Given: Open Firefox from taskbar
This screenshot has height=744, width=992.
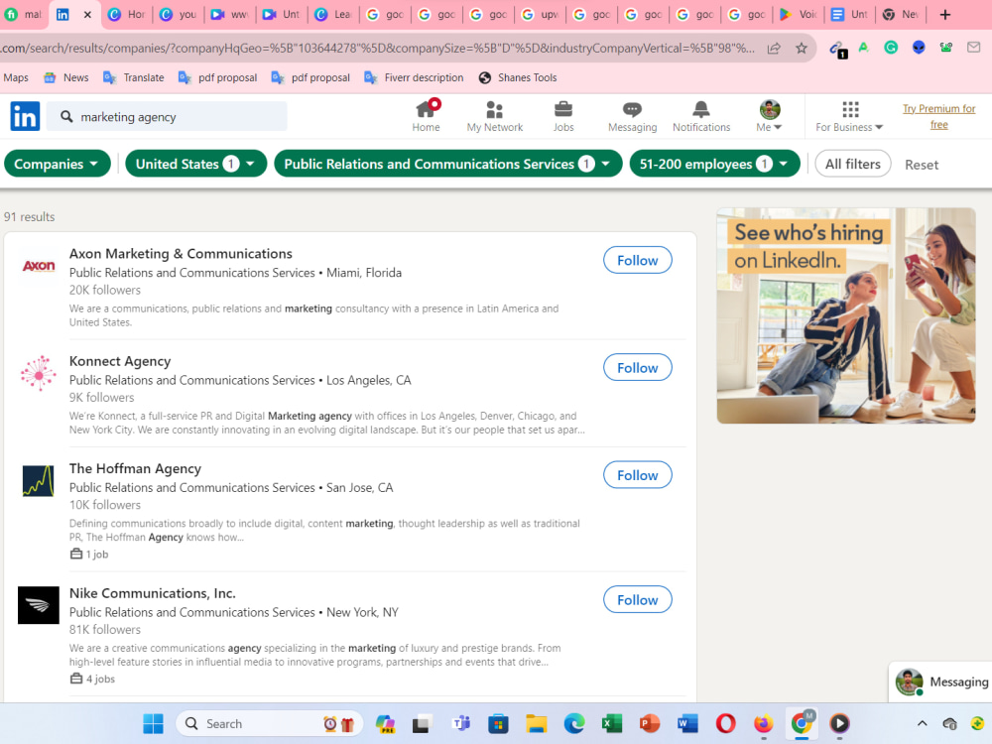Looking at the screenshot, I should 764,723.
